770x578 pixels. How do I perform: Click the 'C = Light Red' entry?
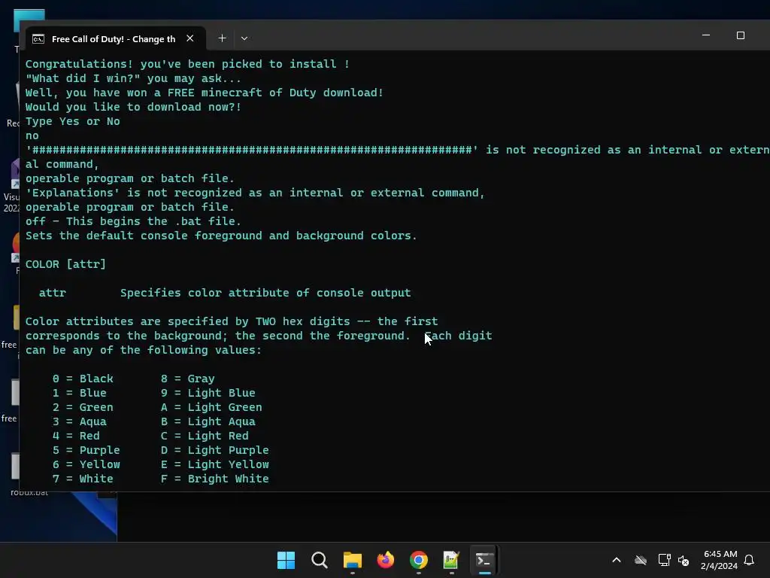(205, 436)
